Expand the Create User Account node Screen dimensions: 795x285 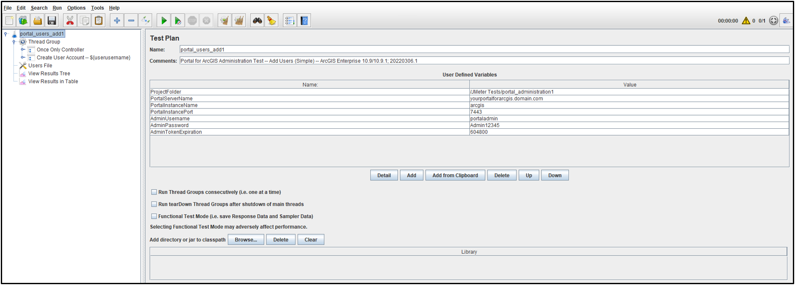23,58
